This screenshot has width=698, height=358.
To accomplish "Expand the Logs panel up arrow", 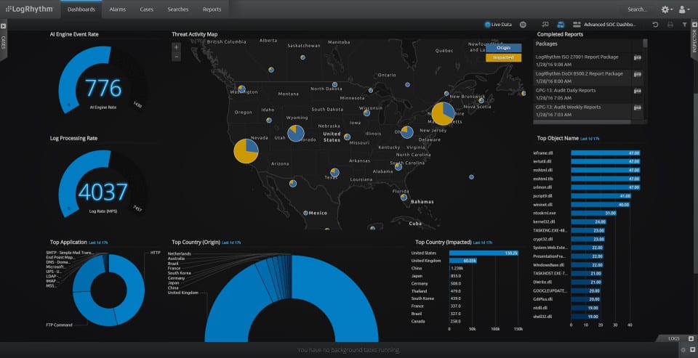I will click(691, 338).
